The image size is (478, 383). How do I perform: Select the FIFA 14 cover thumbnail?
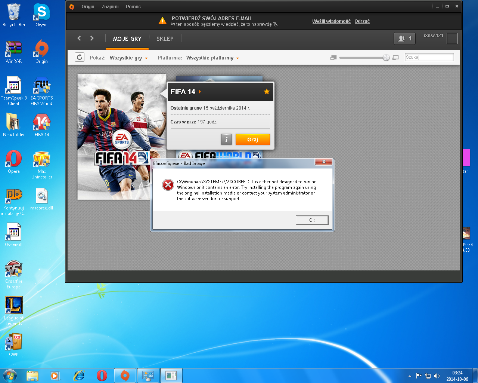(122, 137)
